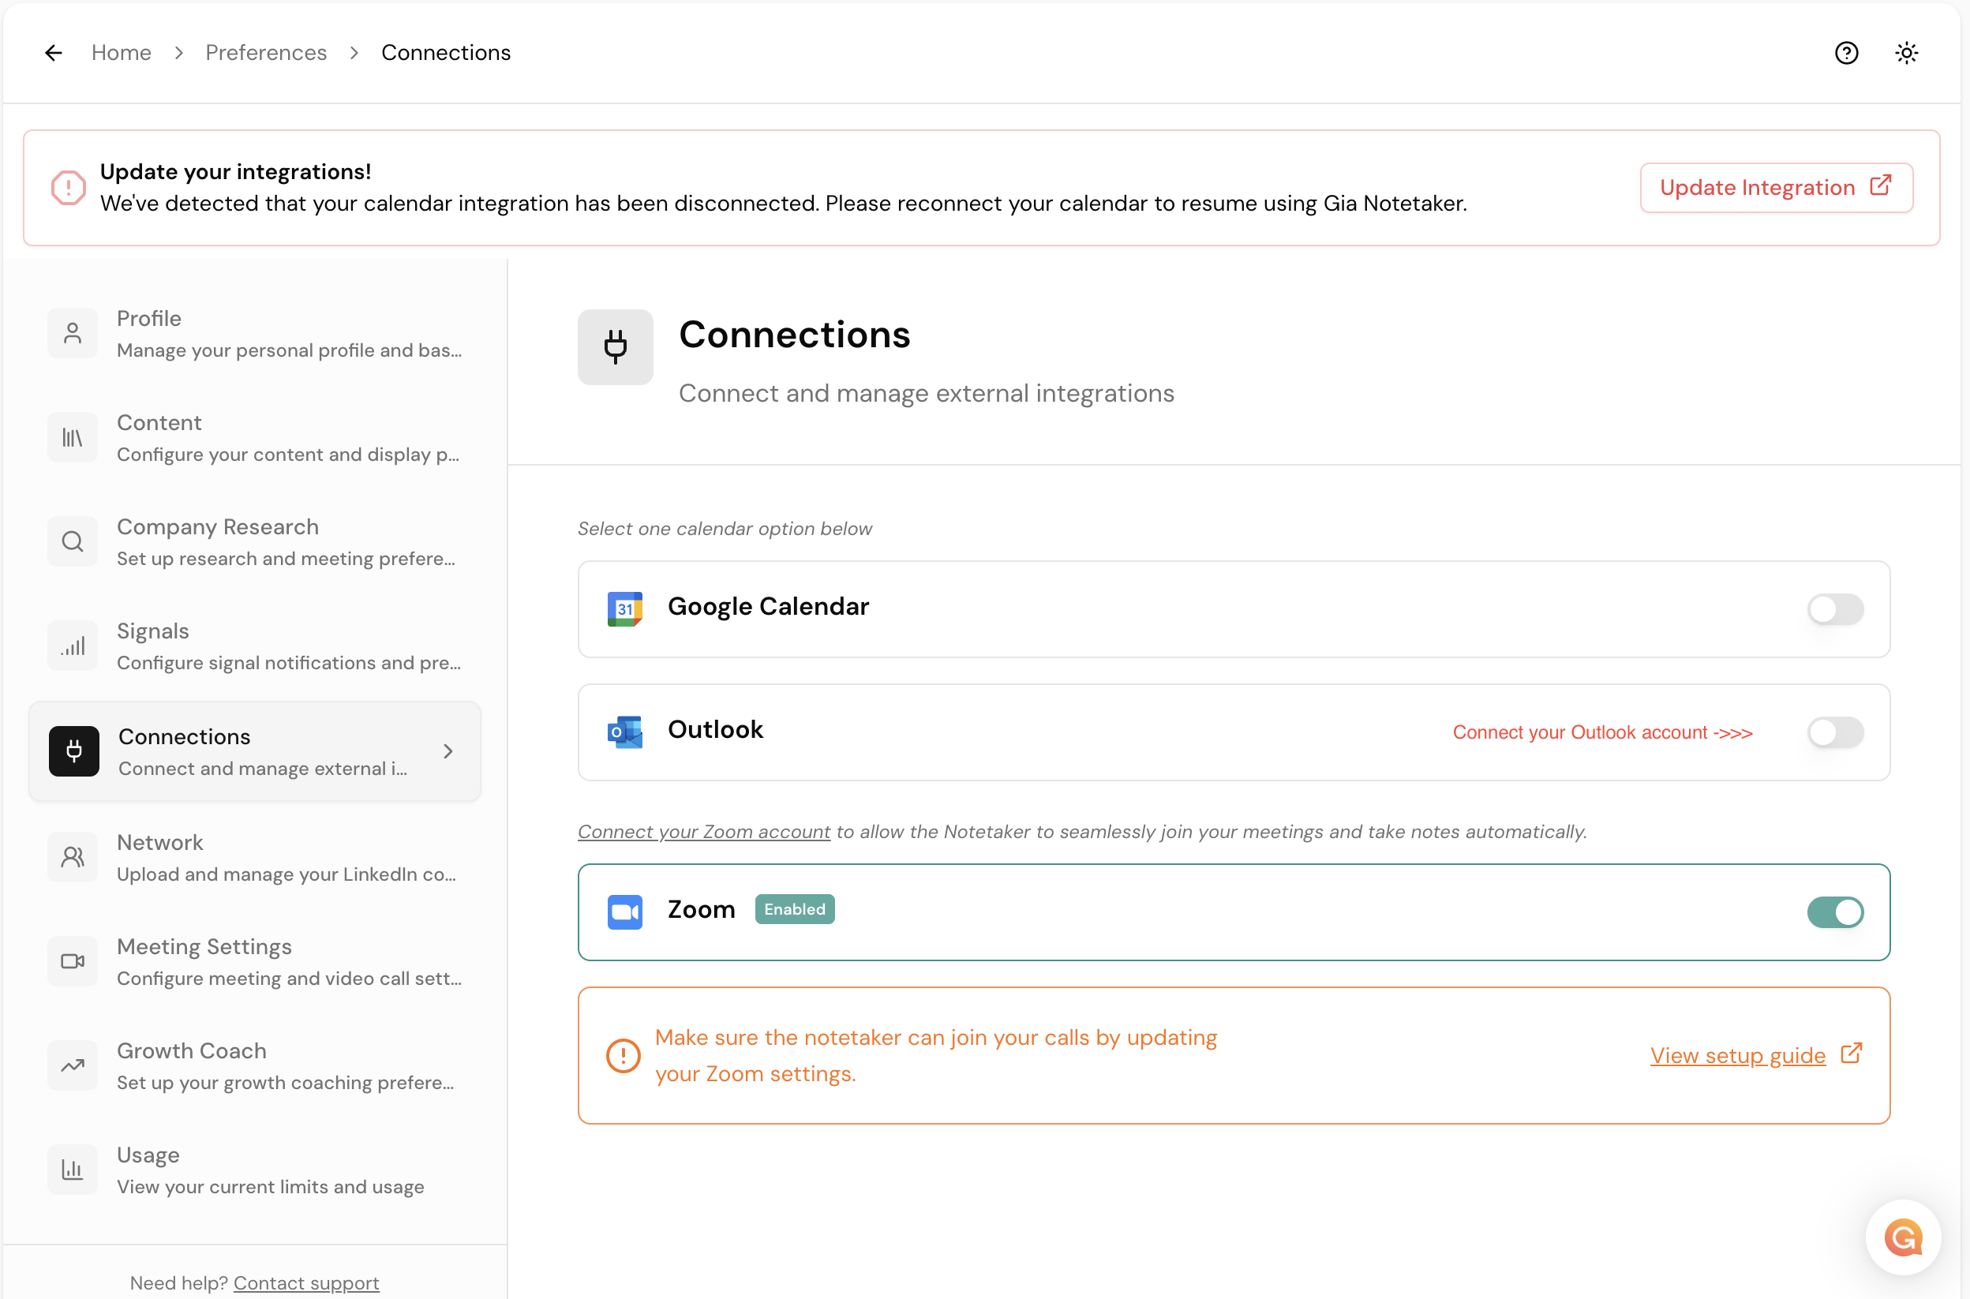Open the Growth Coach trend icon
Image resolution: width=1970 pixels, height=1299 pixels.
coord(72,1065)
